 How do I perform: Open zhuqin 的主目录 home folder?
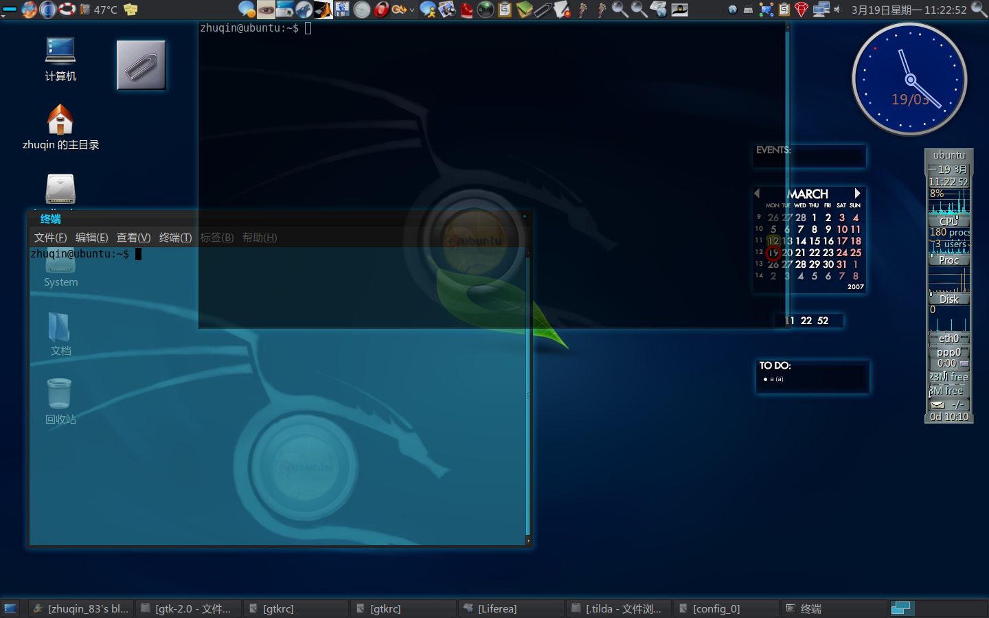[x=60, y=128]
